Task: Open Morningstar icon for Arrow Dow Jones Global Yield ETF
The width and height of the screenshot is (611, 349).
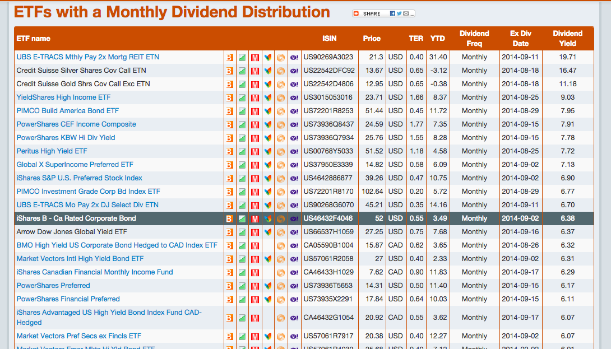Action: point(254,231)
